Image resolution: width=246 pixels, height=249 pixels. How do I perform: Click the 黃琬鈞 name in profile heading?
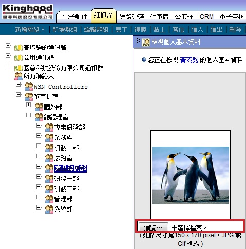189,60
